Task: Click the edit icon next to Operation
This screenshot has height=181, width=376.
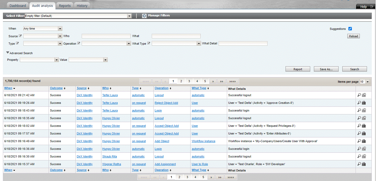Action: (79, 43)
